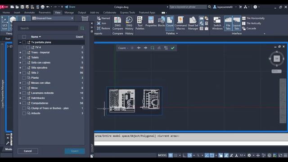Collapse the Tv pantalla plana group
Viewport: 288px width, 162px height.
coord(20,42)
